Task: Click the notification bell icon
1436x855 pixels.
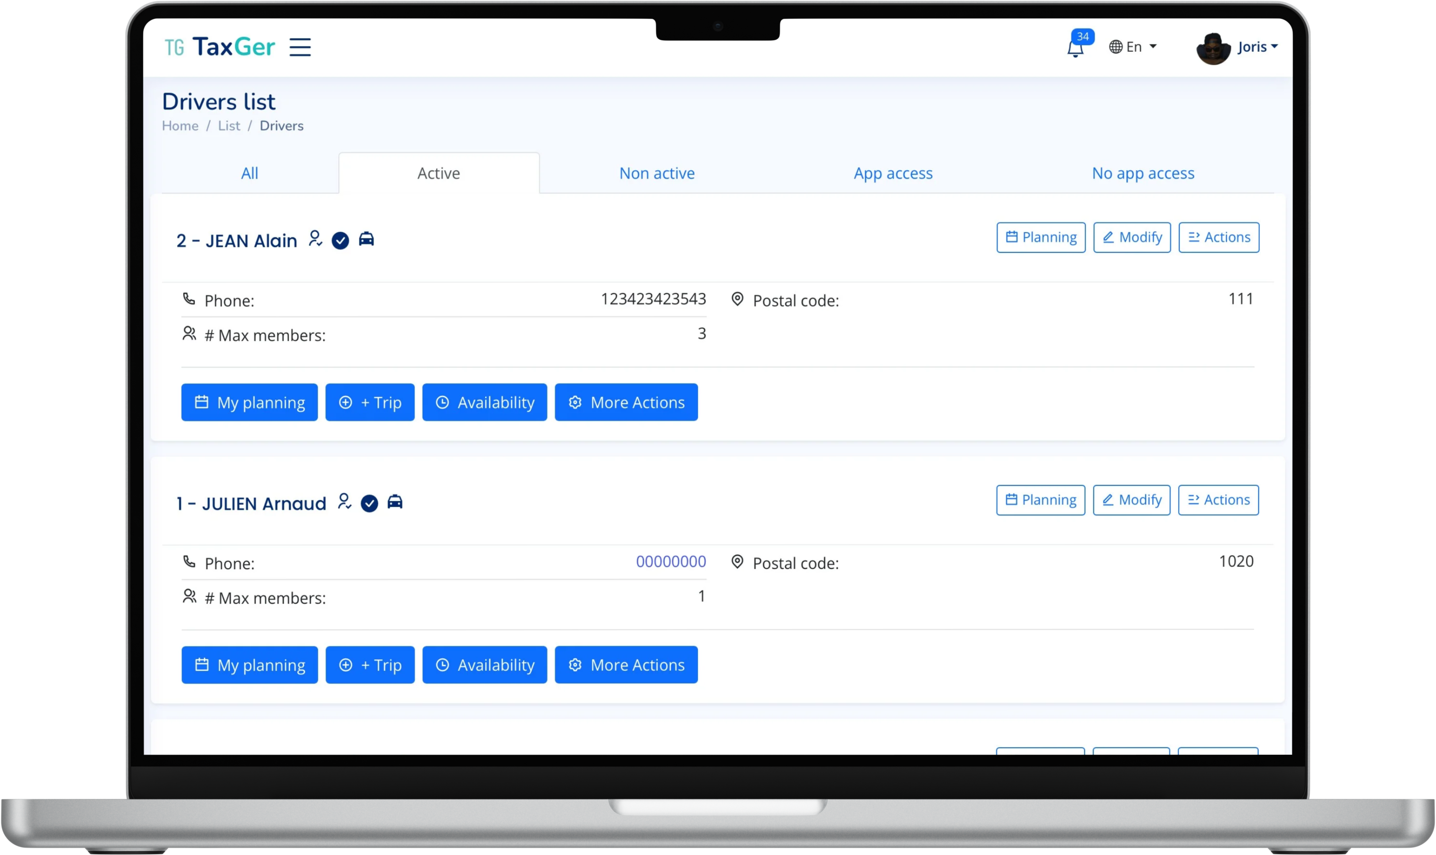Action: point(1075,49)
